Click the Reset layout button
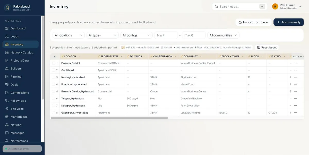 coord(267,47)
